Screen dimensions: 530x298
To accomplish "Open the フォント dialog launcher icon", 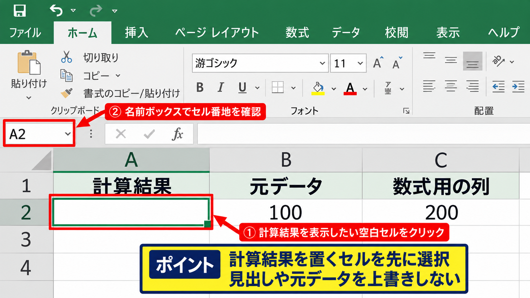I will coord(406,111).
